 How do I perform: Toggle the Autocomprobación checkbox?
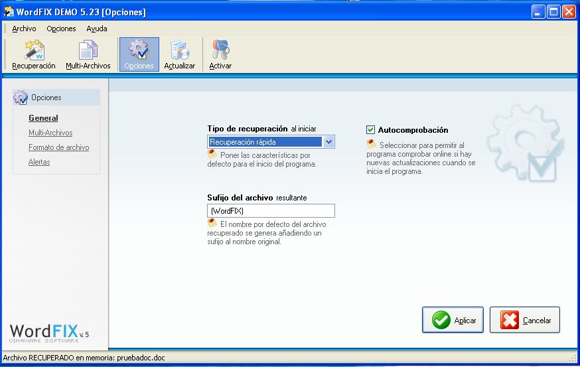tap(370, 130)
